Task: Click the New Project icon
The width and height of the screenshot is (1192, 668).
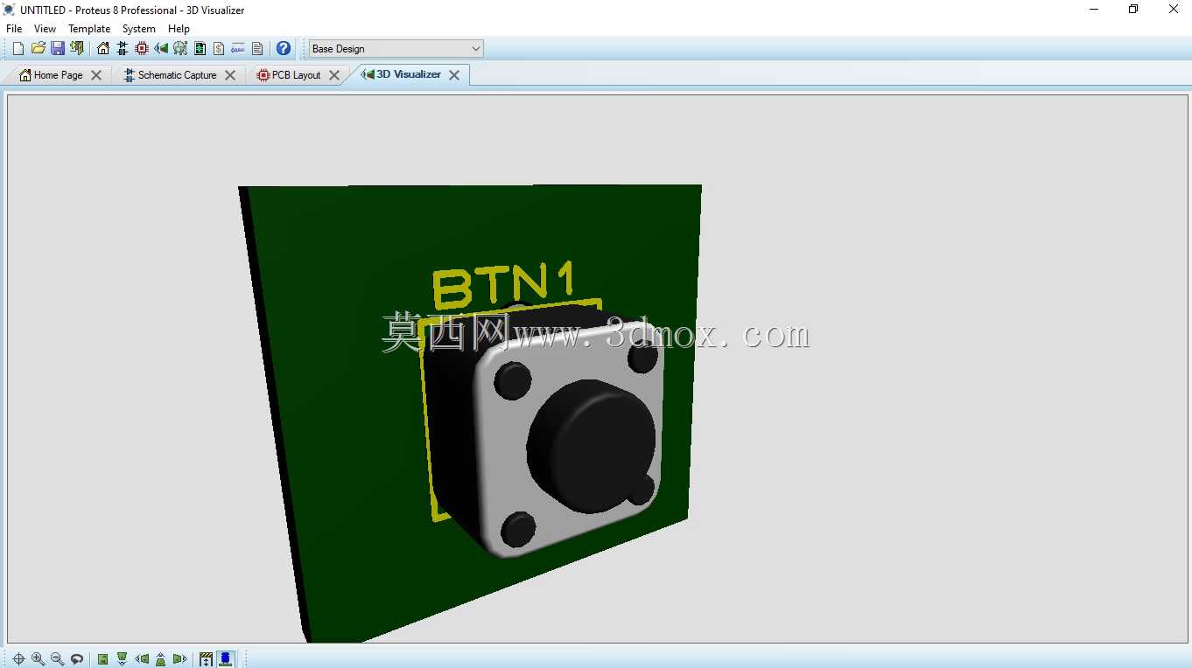Action: (x=18, y=48)
